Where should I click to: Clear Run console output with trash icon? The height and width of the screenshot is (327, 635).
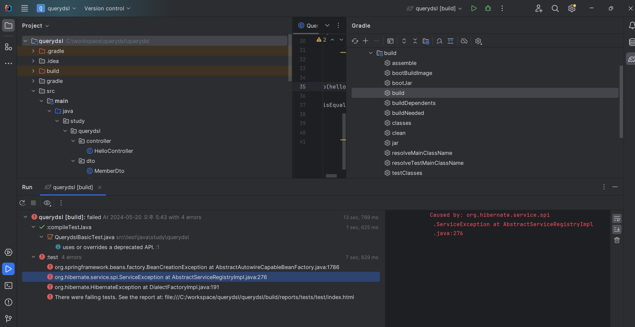(x=617, y=240)
